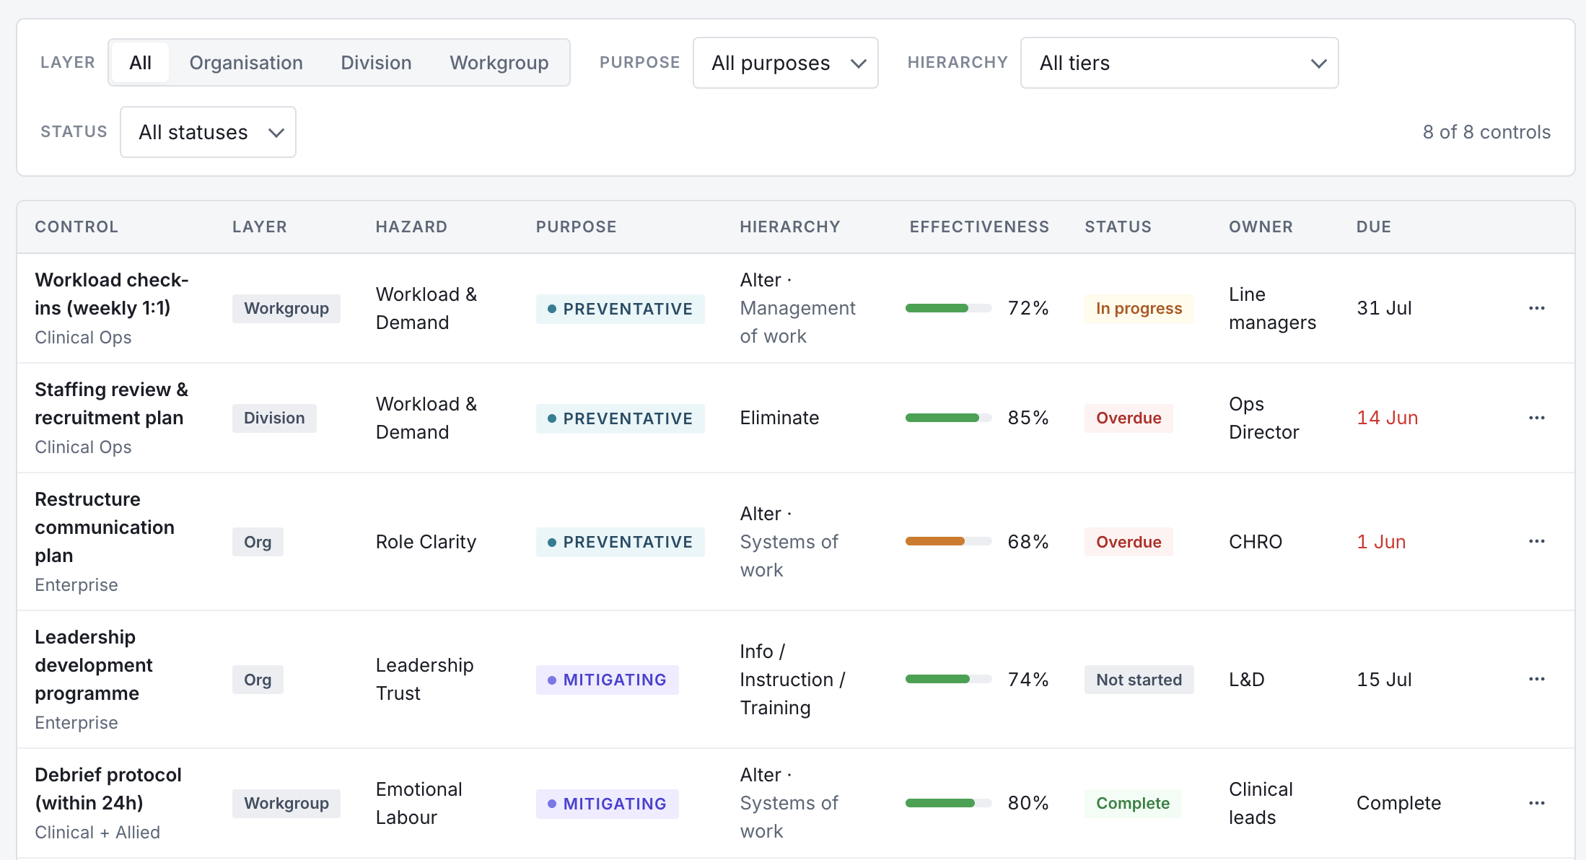Filter by Organisation layer
Image resolution: width=1586 pixels, height=860 pixels.
[246, 63]
